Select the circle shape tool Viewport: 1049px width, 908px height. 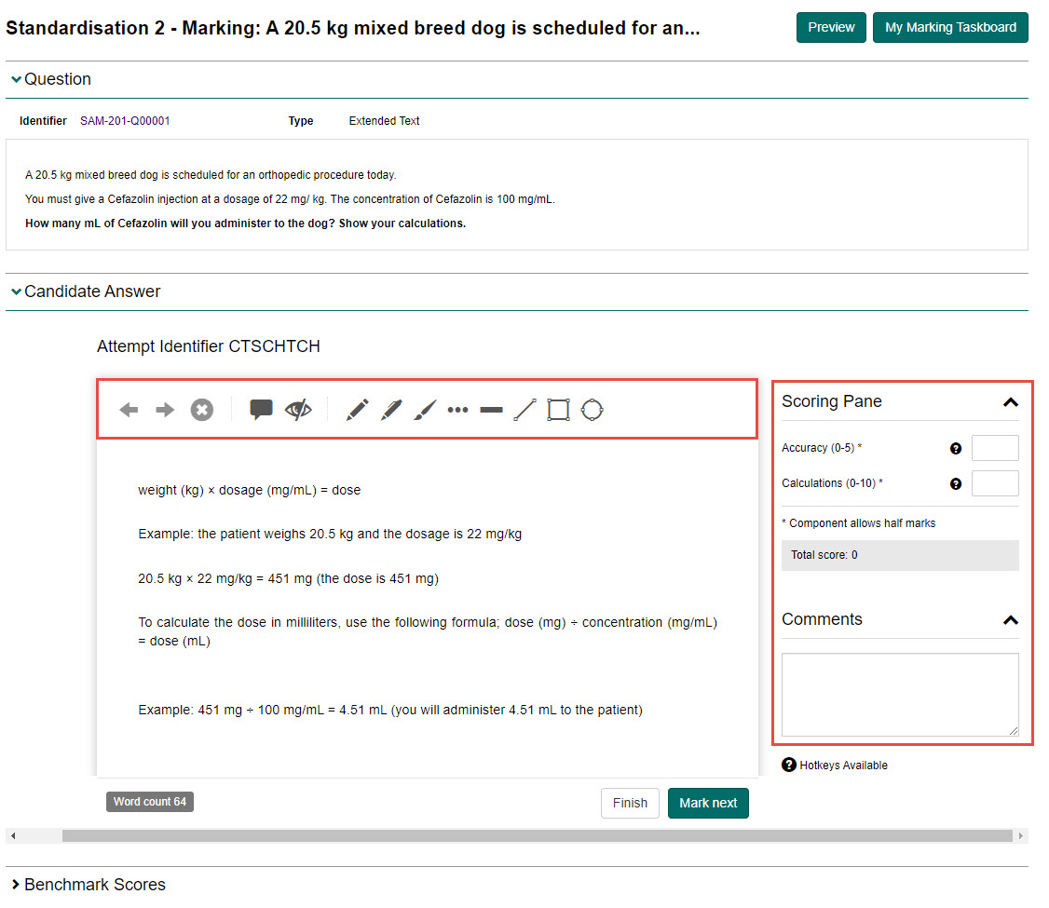pyautogui.click(x=592, y=410)
